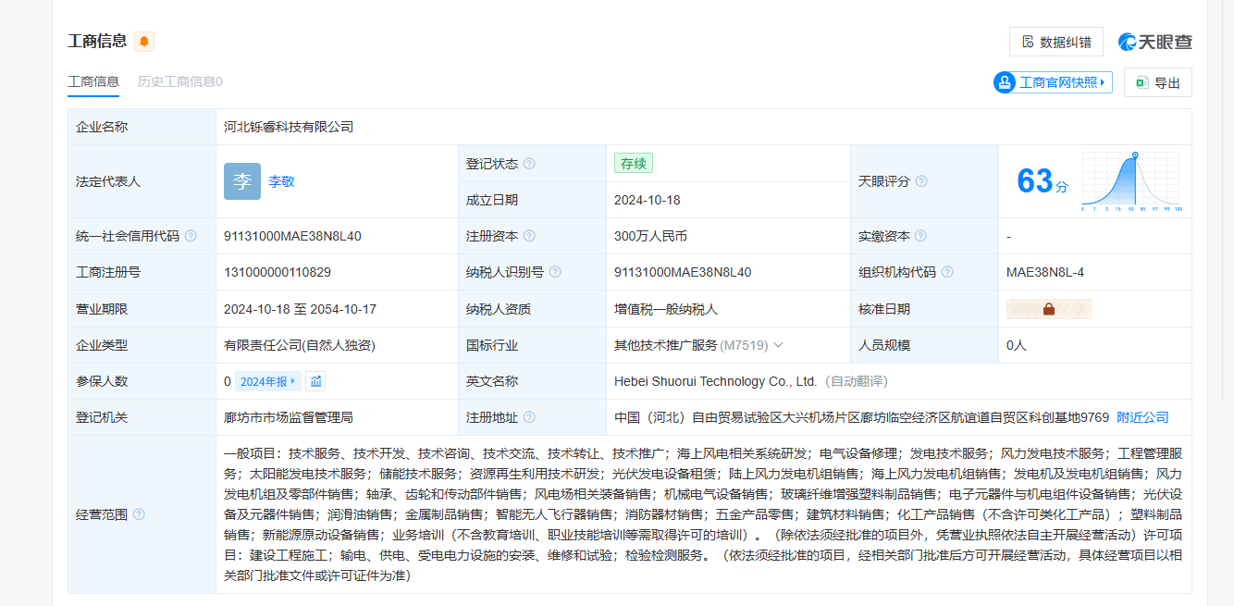Click the orange bell alert icon
This screenshot has width=1234, height=606.
144,41
